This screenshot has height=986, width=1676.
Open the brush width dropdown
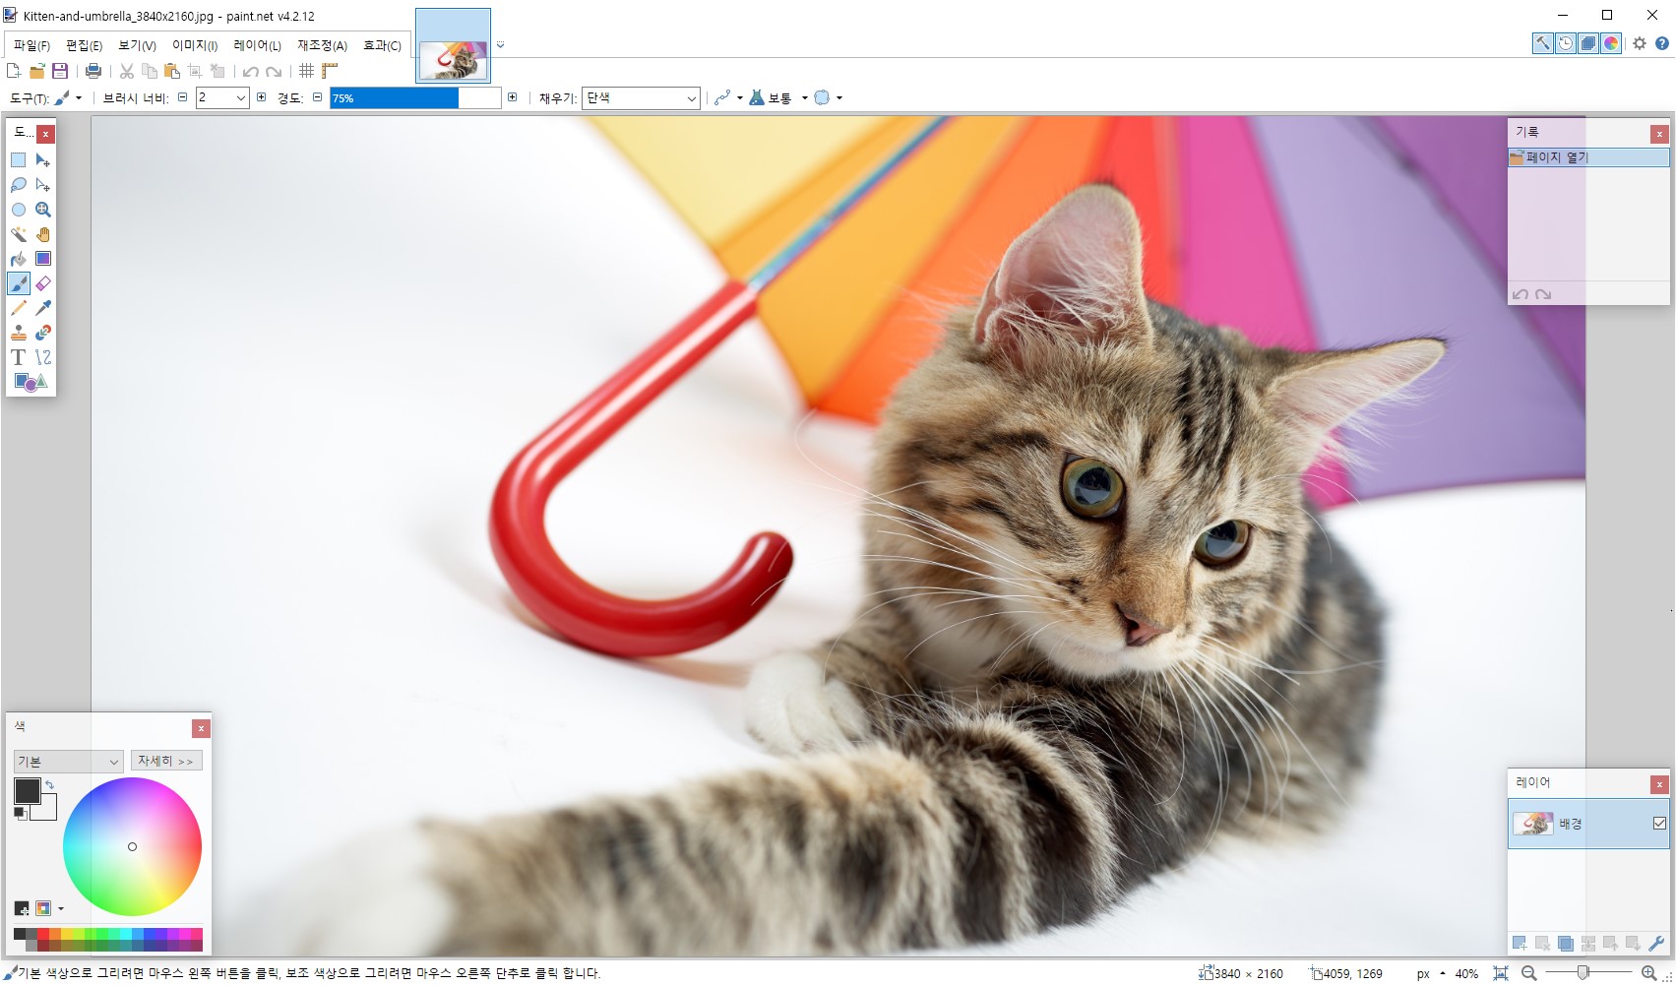[x=240, y=97]
